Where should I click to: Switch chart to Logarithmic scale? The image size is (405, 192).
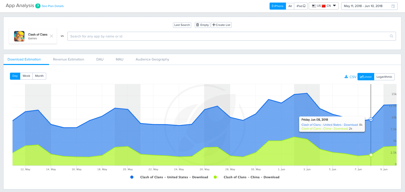click(384, 77)
